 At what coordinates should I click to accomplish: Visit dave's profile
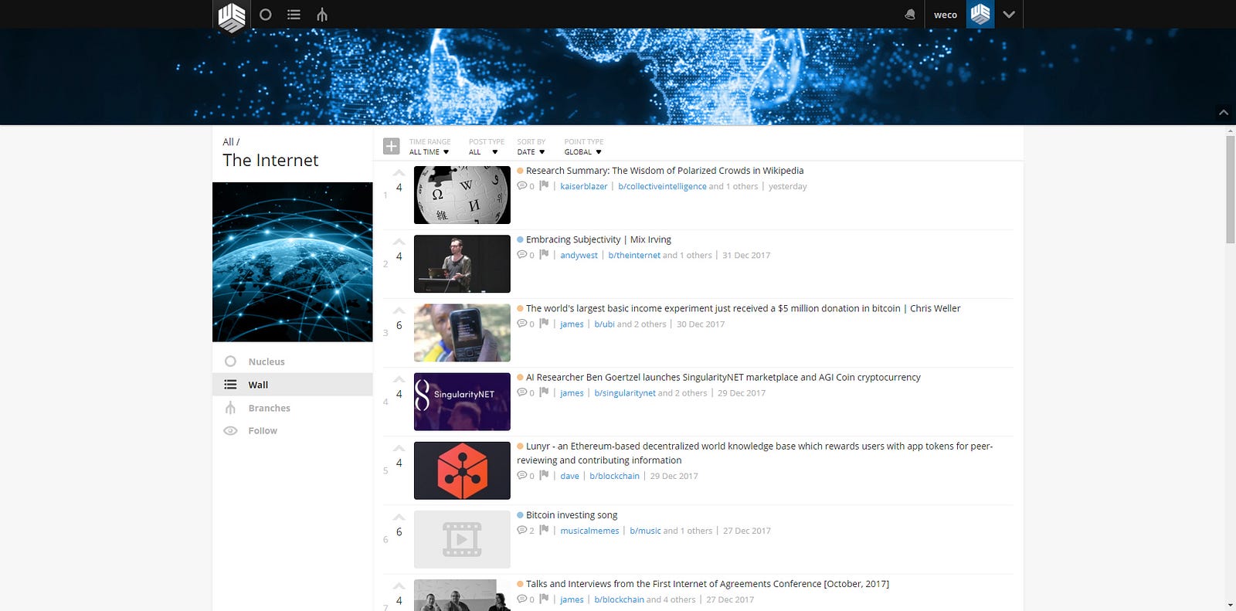point(569,476)
